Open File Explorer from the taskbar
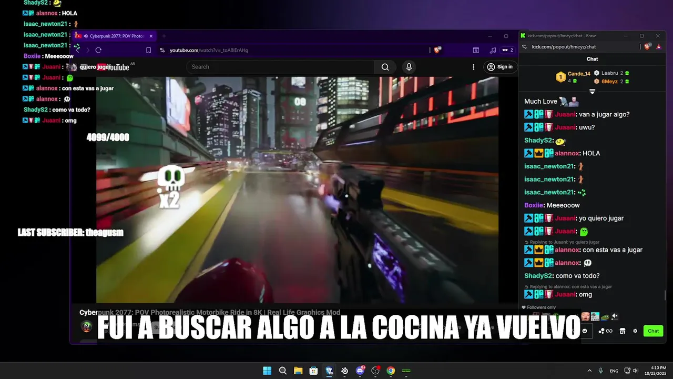 tap(298, 371)
